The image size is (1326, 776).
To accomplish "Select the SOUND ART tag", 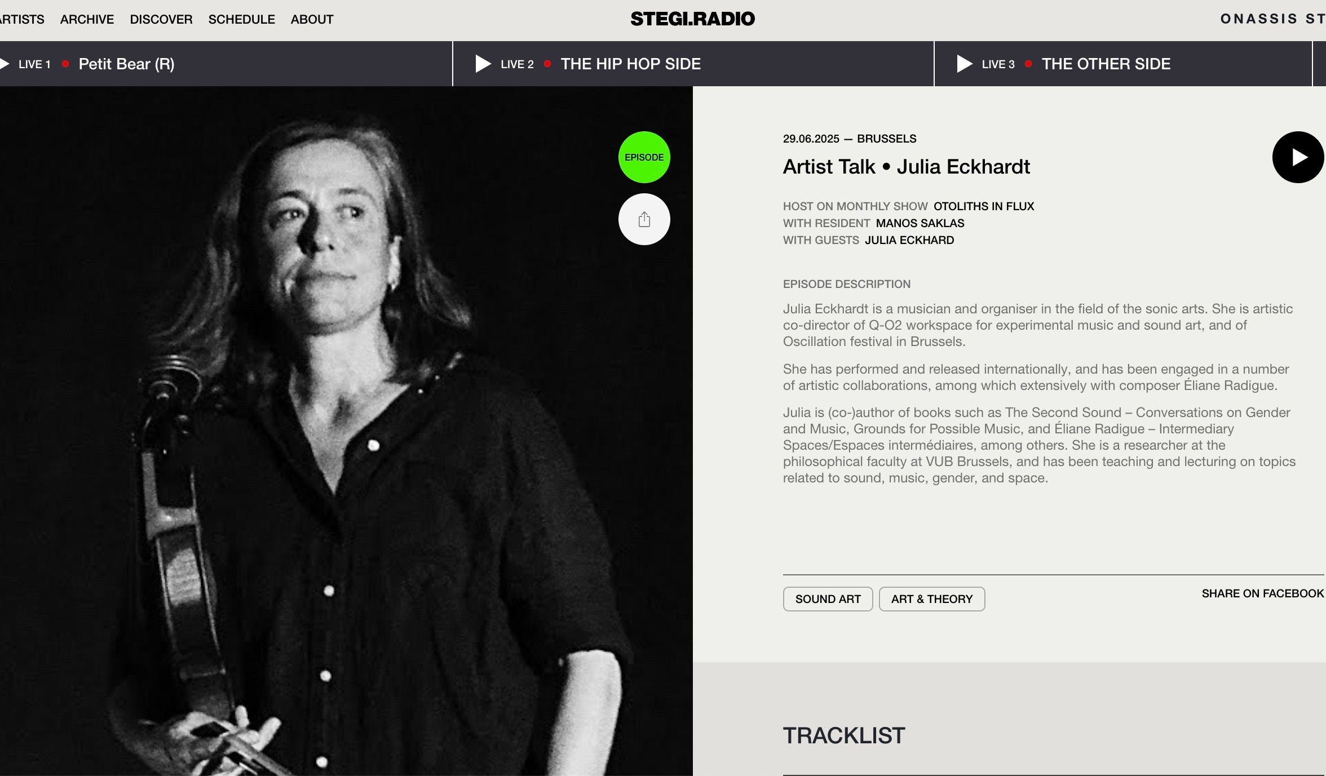I will (x=828, y=599).
